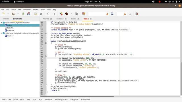The height and width of the screenshot is (102, 182).
Task: Switch to the active red main.c tab
Action: click(86, 19)
